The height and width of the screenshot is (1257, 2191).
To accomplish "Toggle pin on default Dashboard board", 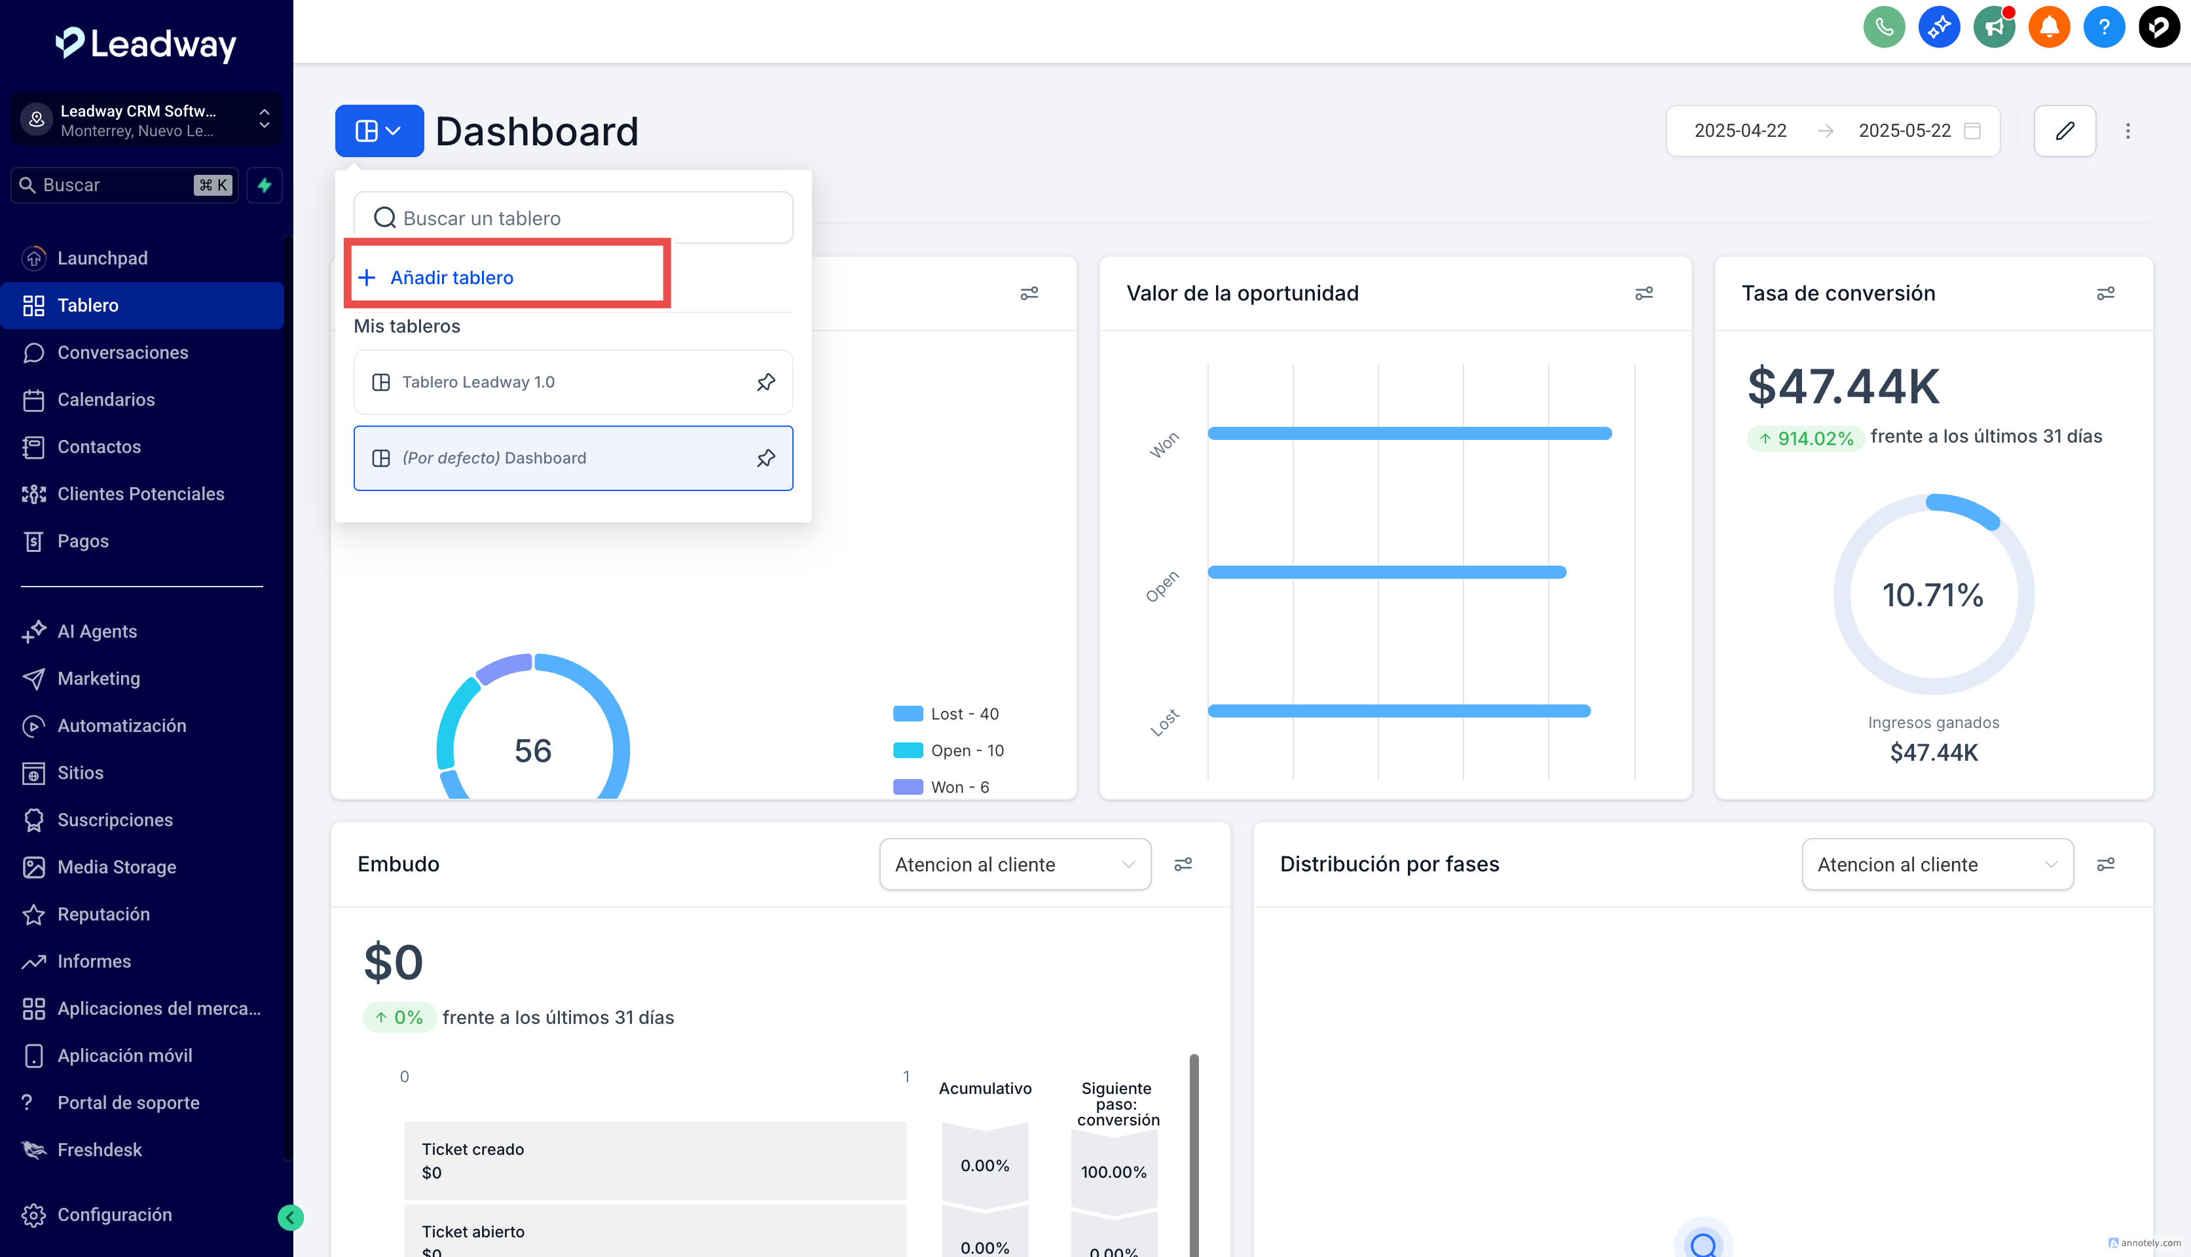I will coord(765,458).
